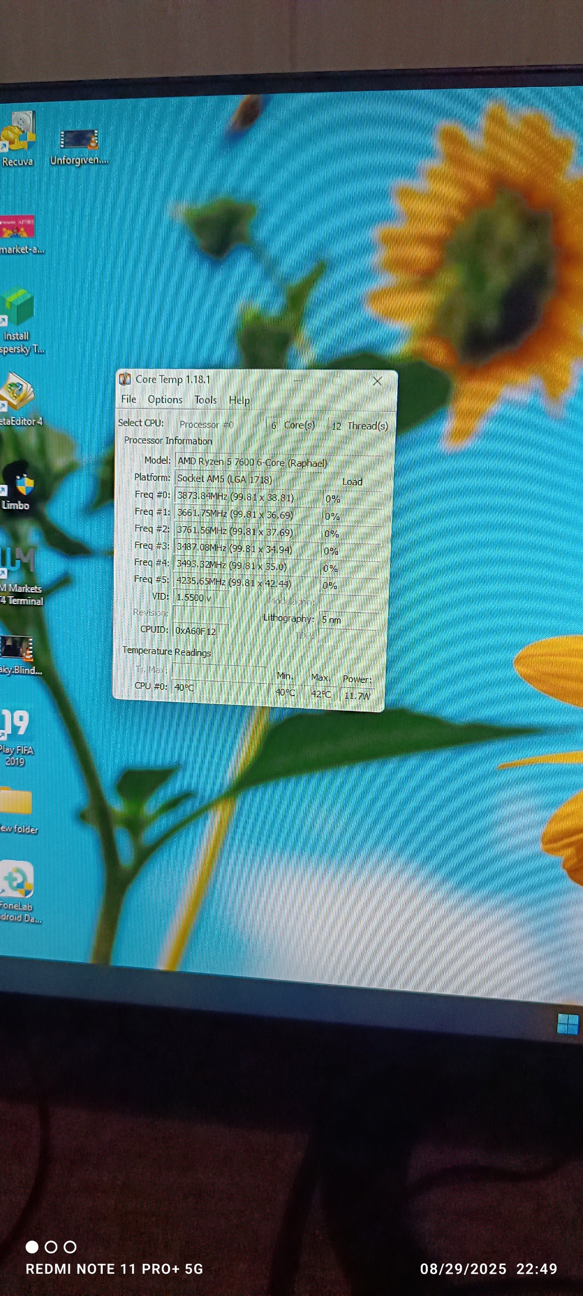Click the market-a... desktop icon
583x1296 pixels.
tap(18, 228)
